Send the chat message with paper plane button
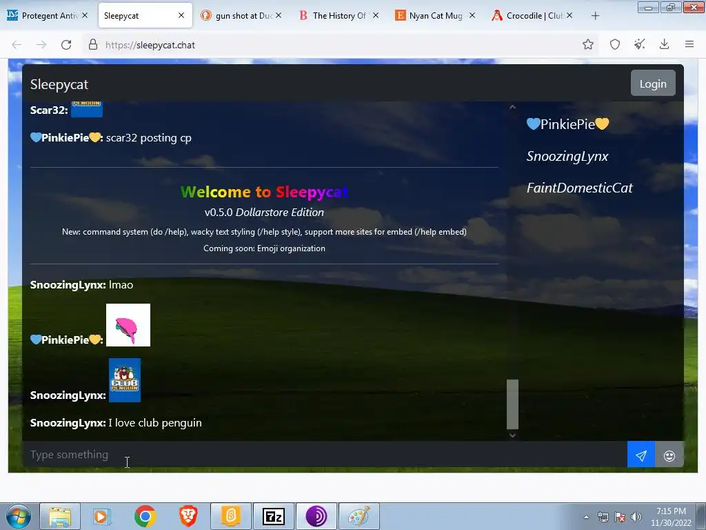This screenshot has height=530, width=706. click(x=641, y=455)
